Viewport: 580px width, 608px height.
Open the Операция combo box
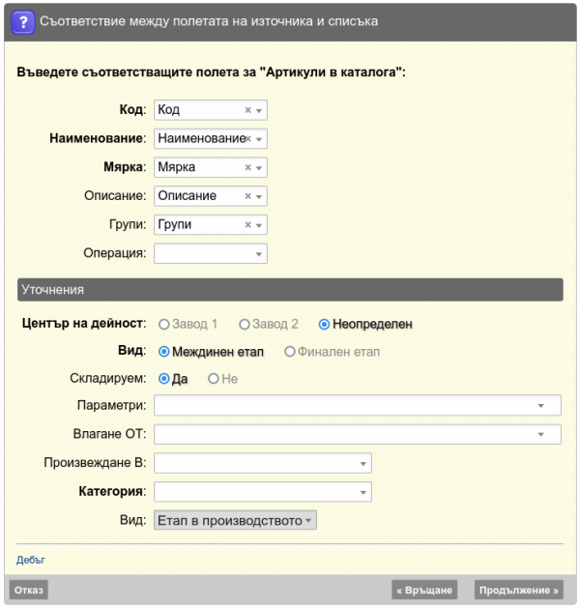211,253
